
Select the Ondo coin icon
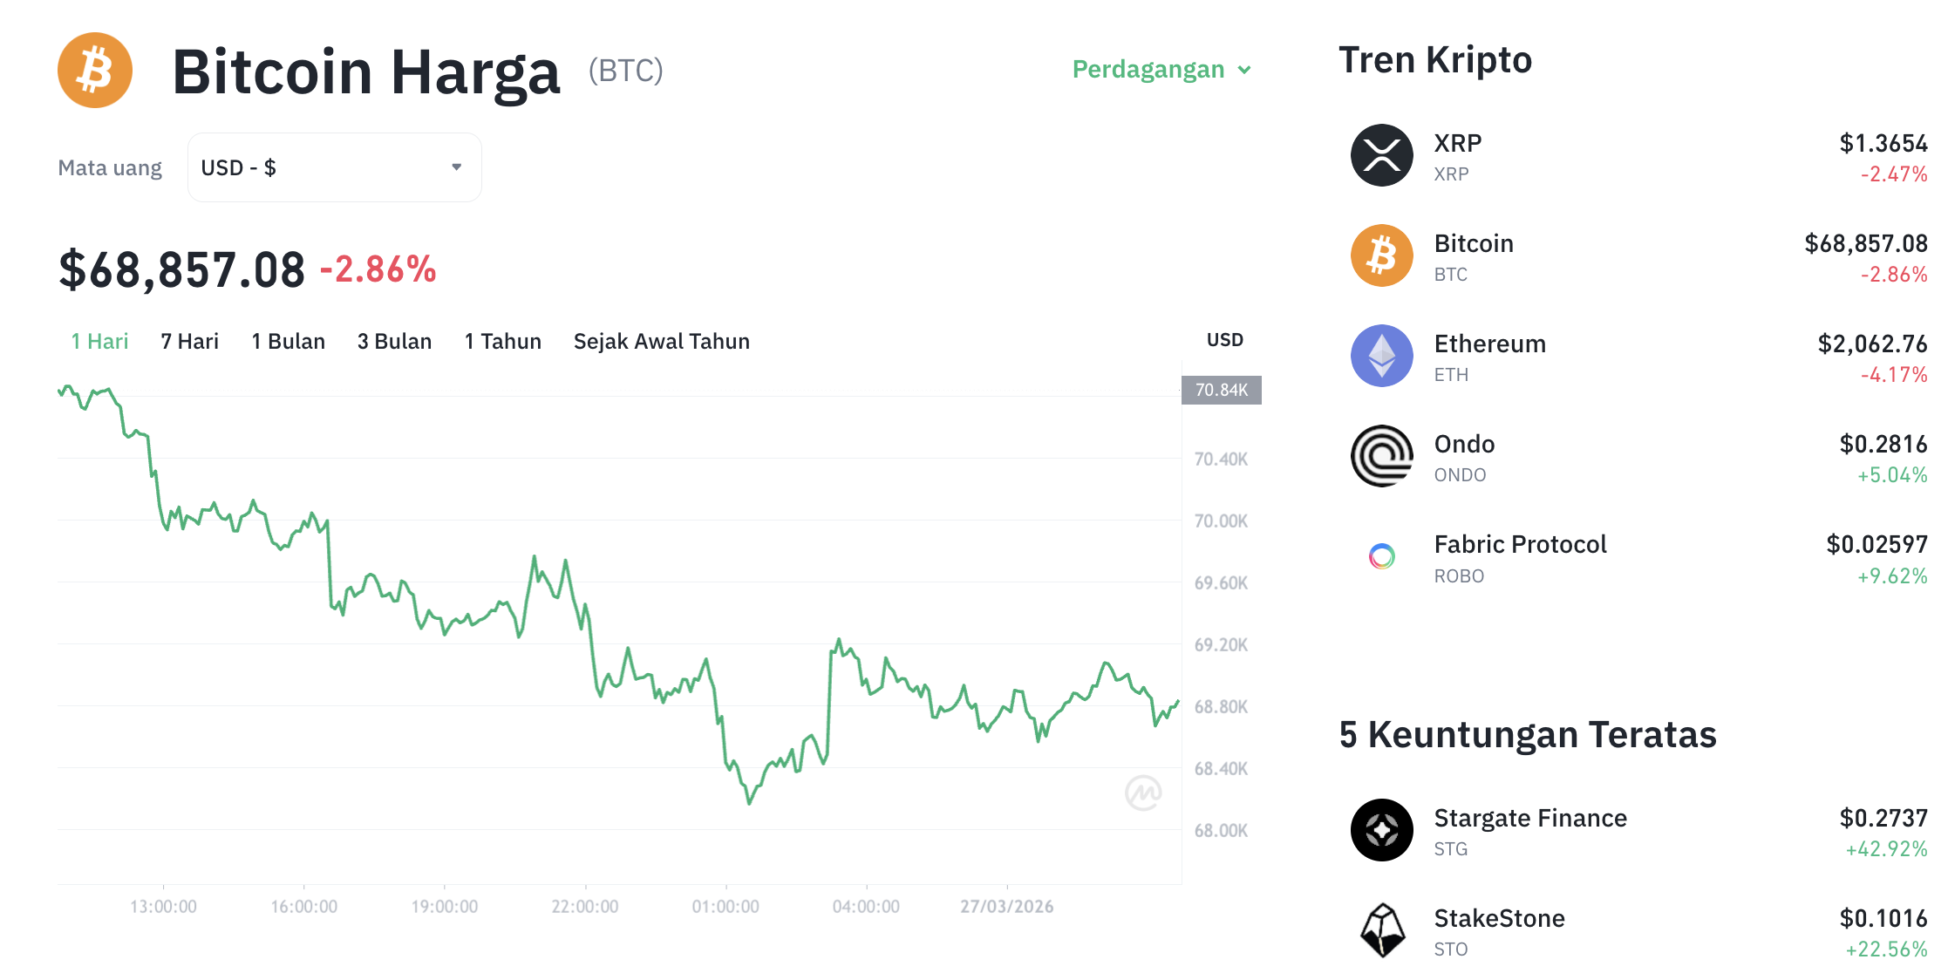1380,455
